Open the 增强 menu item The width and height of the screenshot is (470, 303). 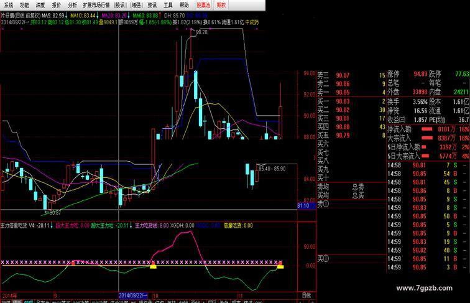coord(136,5)
